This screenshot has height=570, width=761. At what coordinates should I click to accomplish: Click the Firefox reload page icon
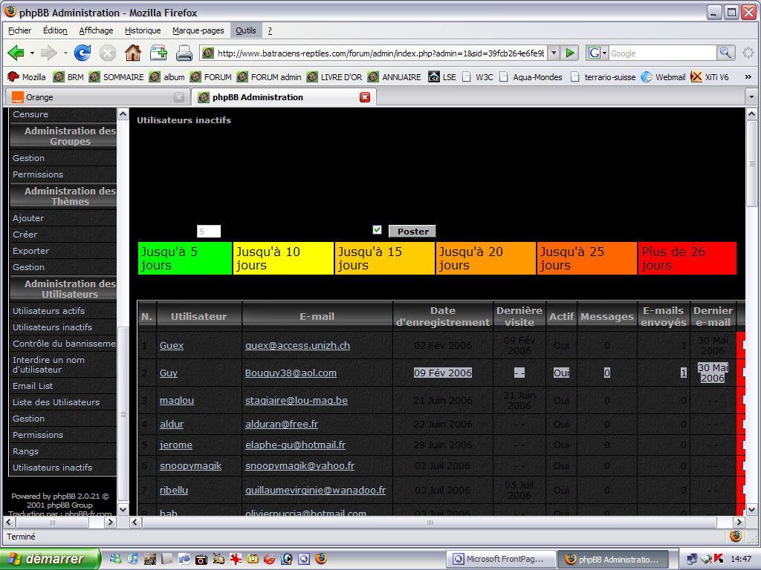pos(82,53)
